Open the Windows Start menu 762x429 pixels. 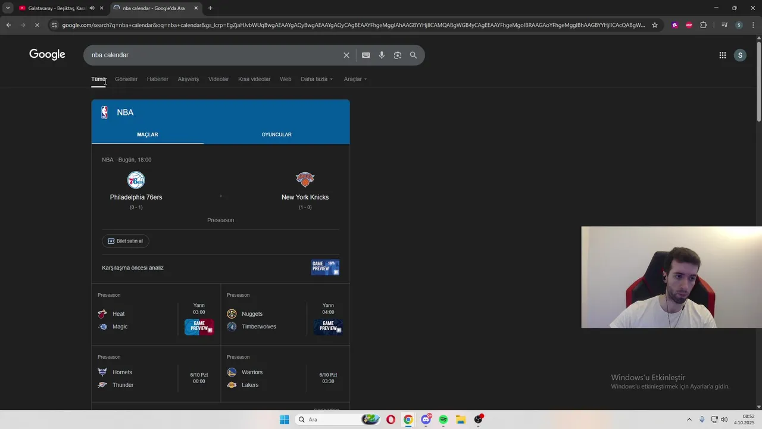click(x=284, y=419)
